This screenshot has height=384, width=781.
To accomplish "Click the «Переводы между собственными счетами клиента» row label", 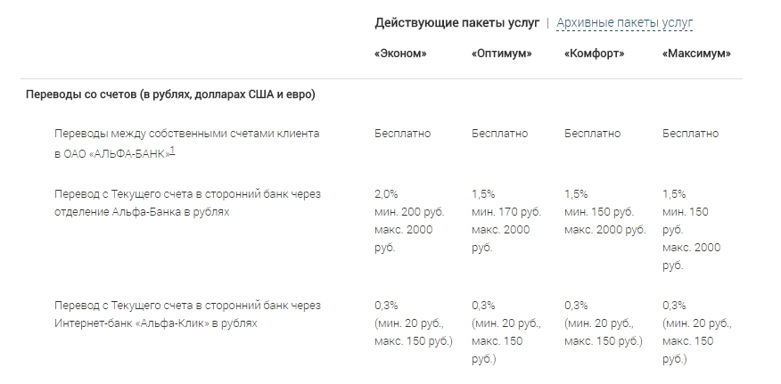I will (x=186, y=134).
